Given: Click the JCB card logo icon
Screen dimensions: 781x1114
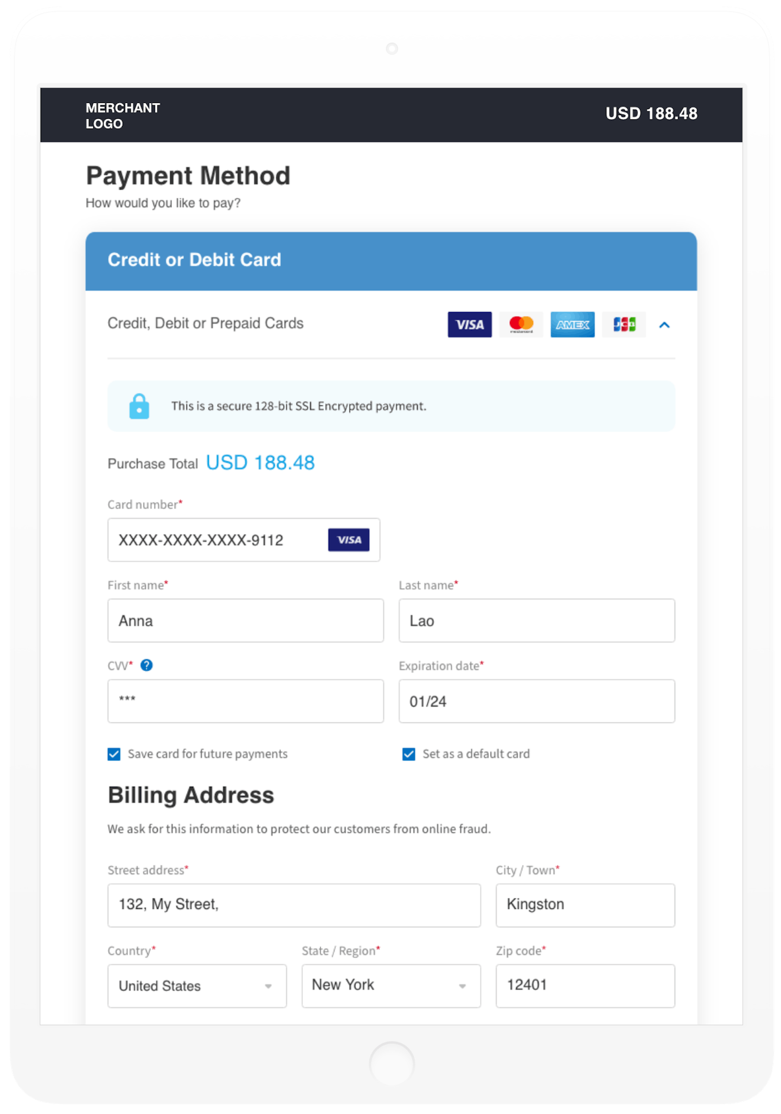Looking at the screenshot, I should [x=624, y=324].
